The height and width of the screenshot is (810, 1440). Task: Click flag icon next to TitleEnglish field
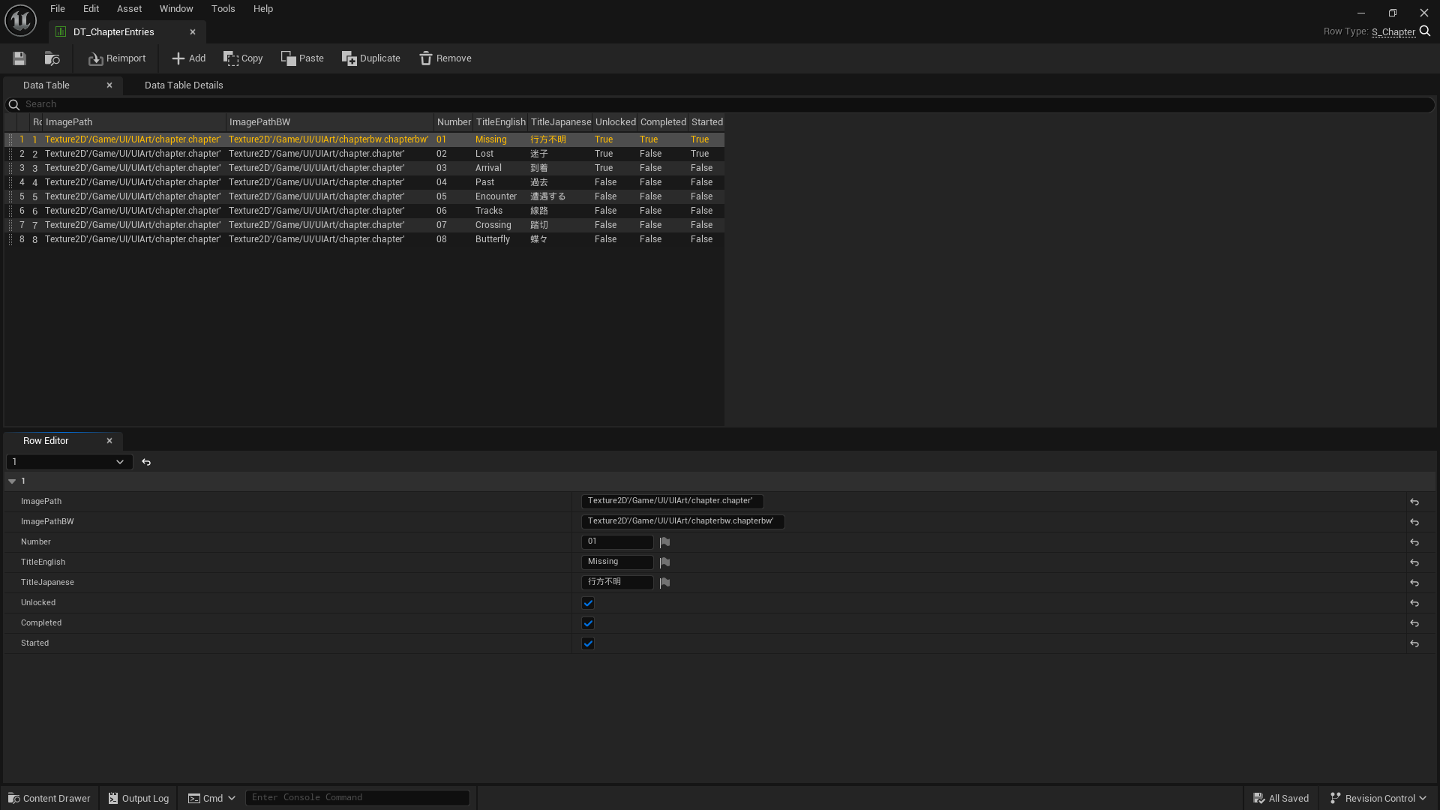[x=664, y=562]
